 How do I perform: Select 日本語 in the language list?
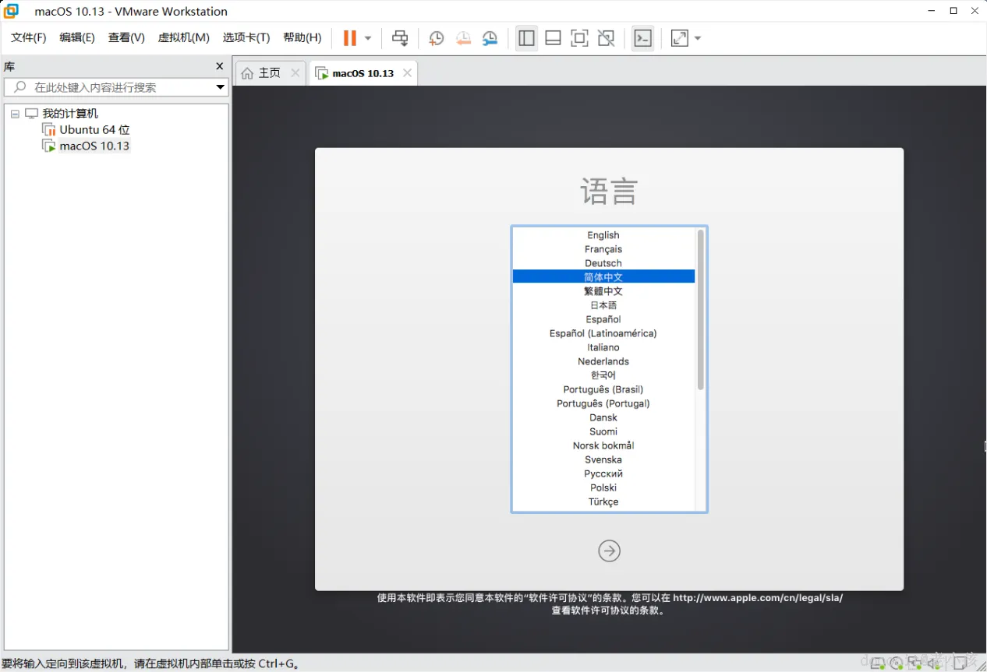coord(603,305)
